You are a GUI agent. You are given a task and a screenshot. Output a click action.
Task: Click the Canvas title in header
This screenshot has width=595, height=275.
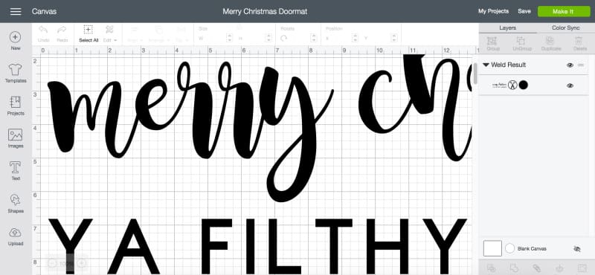tap(44, 11)
